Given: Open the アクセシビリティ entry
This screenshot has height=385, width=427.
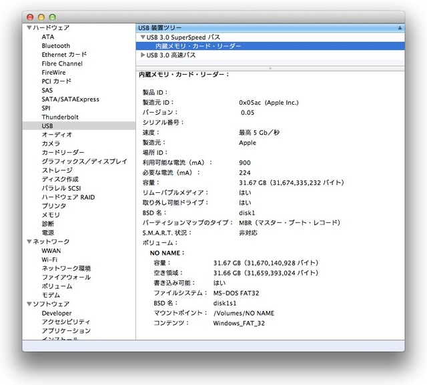Looking at the screenshot, I should pos(66,322).
